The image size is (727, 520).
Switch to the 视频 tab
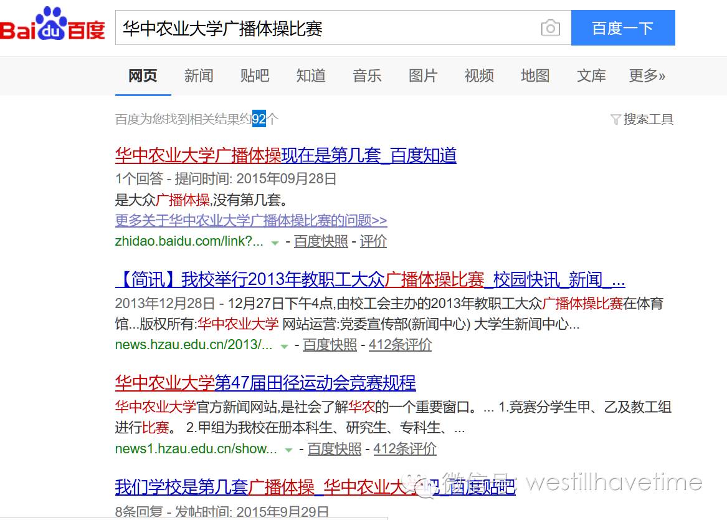[x=480, y=75]
